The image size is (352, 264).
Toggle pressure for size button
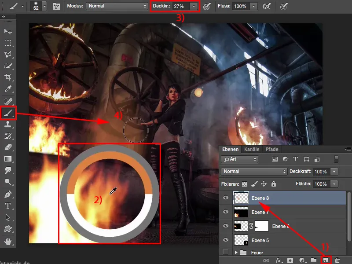tap(284, 6)
